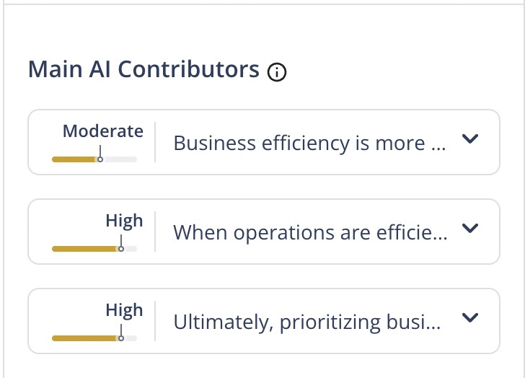Click the "Moderate" rating label

point(103,131)
